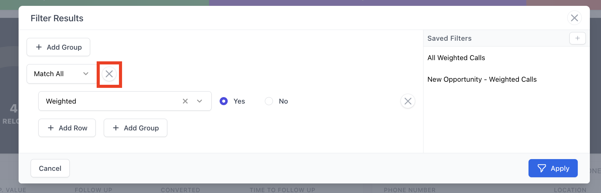Remove the Match All filter group

click(109, 74)
